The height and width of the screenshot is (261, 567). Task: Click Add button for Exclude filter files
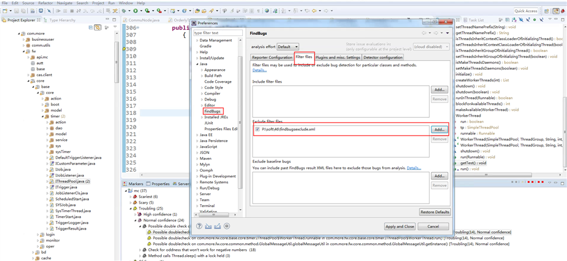point(440,129)
